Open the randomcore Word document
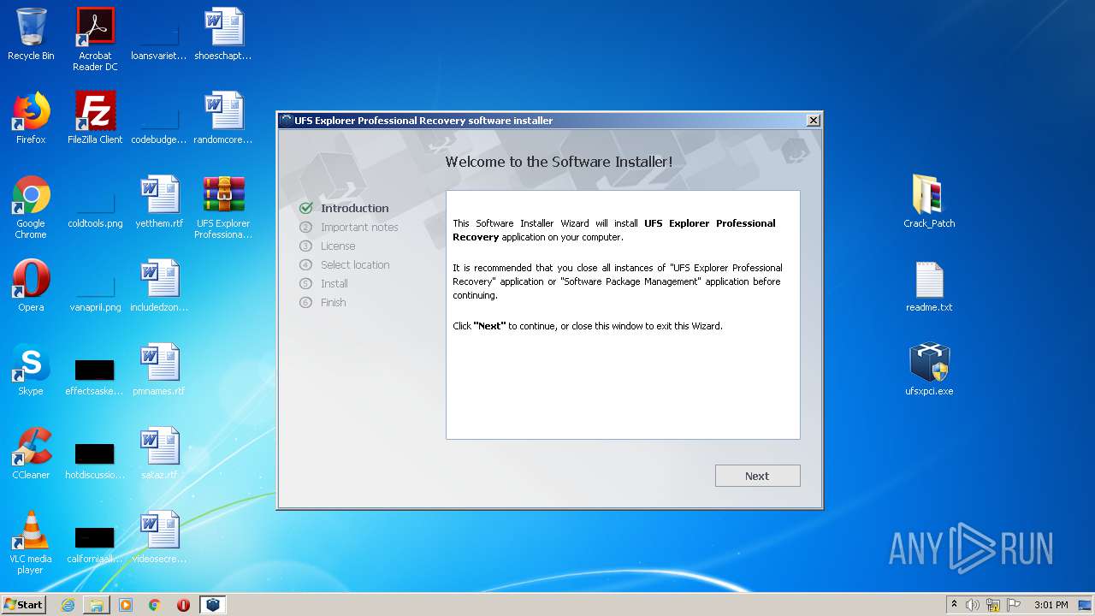Screen dimensions: 1095x616 click(223, 118)
